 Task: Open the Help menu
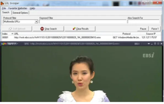pyautogui.click(x=32, y=8)
